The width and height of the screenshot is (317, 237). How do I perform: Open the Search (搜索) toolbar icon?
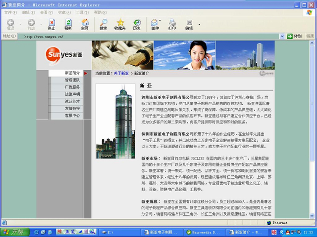103,23
